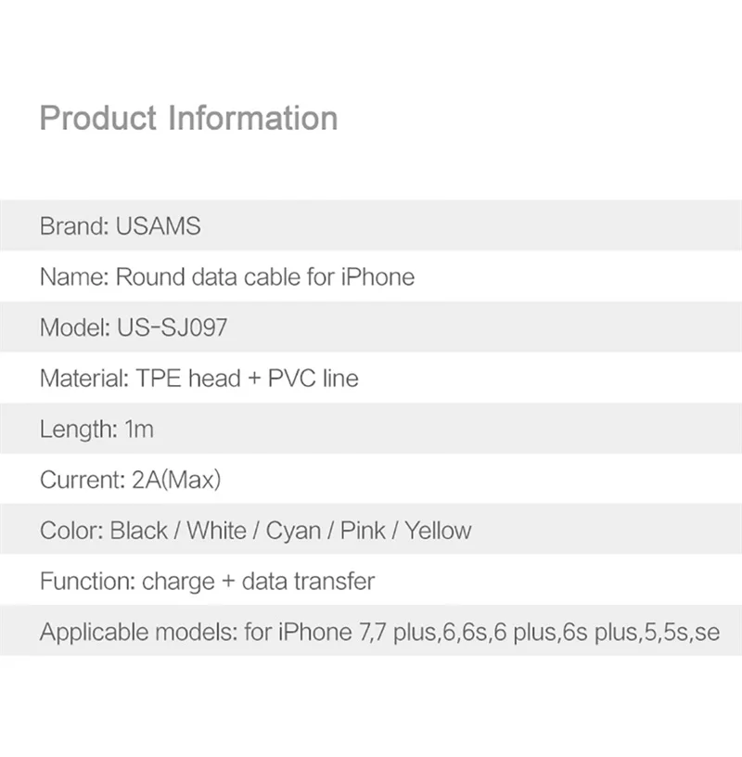Click the "data transfer" text
The image size is (742, 757).
click(308, 582)
